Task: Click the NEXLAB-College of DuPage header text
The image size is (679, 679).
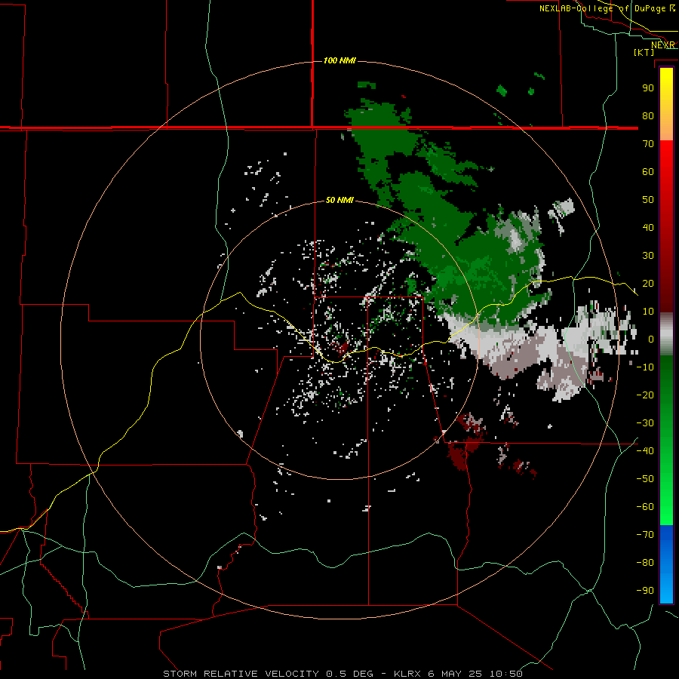Action: pos(602,8)
